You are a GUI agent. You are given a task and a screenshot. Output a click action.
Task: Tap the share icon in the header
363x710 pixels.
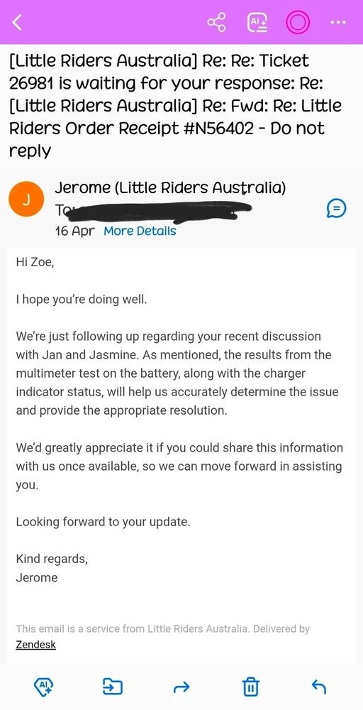[216, 22]
